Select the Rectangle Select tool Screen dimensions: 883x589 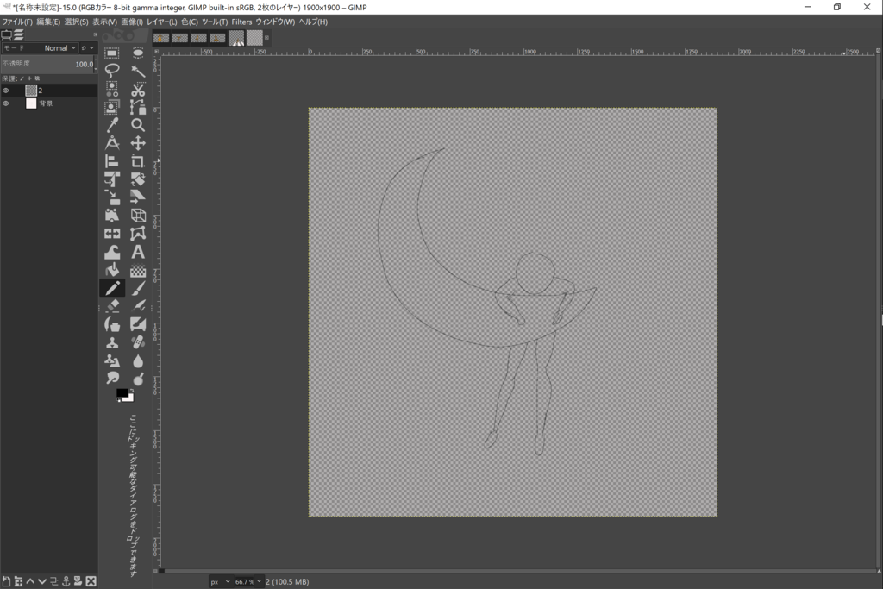[112, 53]
